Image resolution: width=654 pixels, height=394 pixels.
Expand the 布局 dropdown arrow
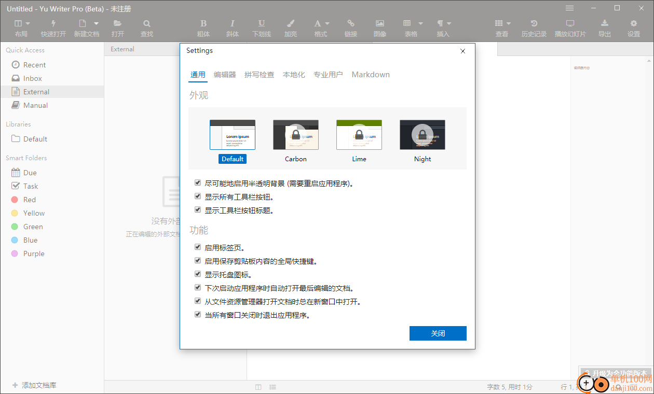tap(28, 23)
